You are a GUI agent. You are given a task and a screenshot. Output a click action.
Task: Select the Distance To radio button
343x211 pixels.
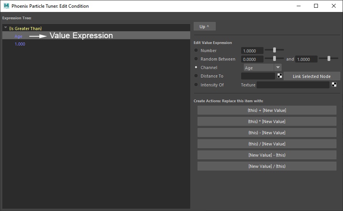point(196,76)
